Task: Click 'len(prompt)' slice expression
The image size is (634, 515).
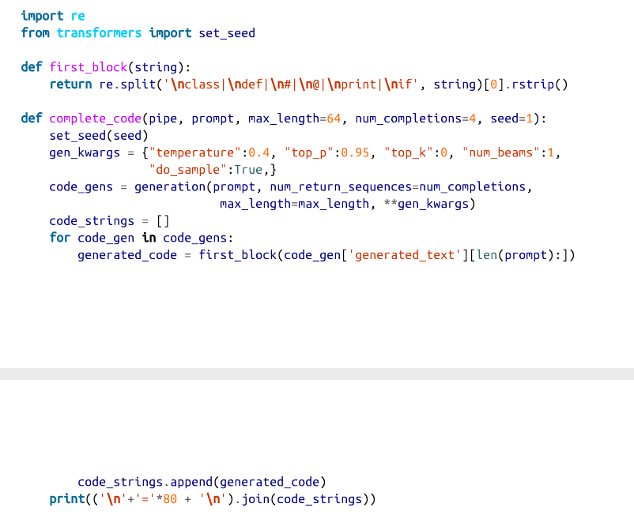Action: (515, 255)
